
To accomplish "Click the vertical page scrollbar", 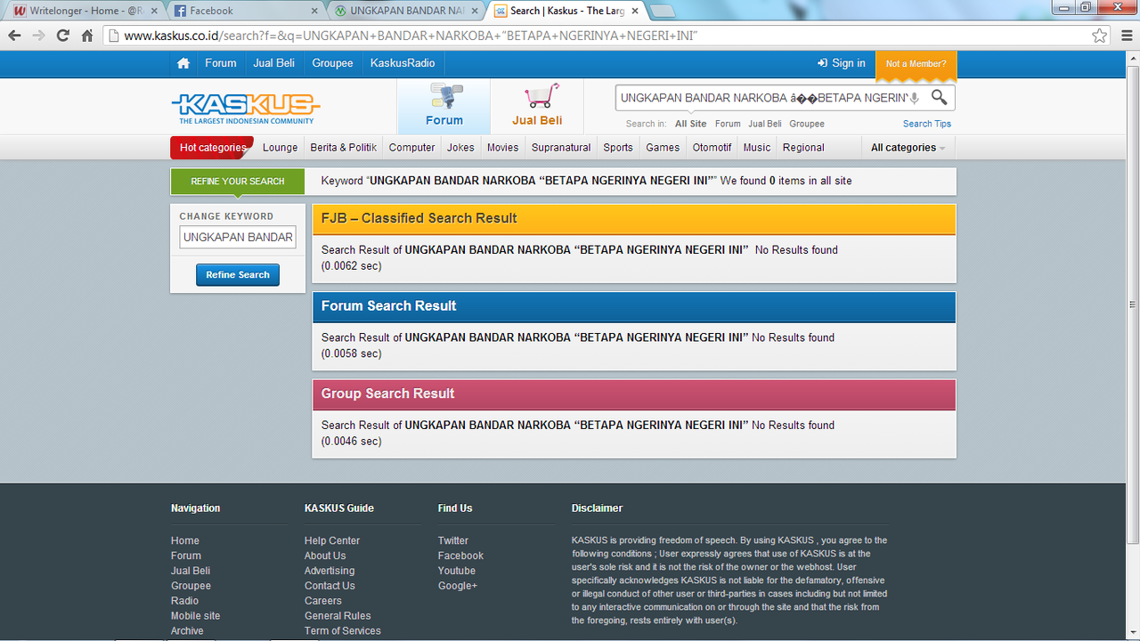I will tap(1132, 303).
